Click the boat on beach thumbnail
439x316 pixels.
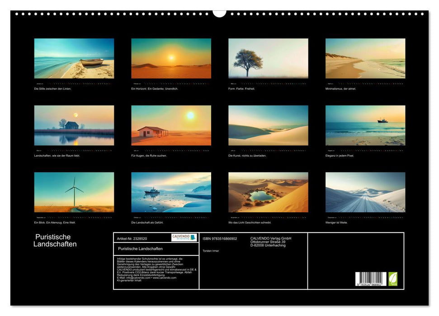(x=74, y=58)
